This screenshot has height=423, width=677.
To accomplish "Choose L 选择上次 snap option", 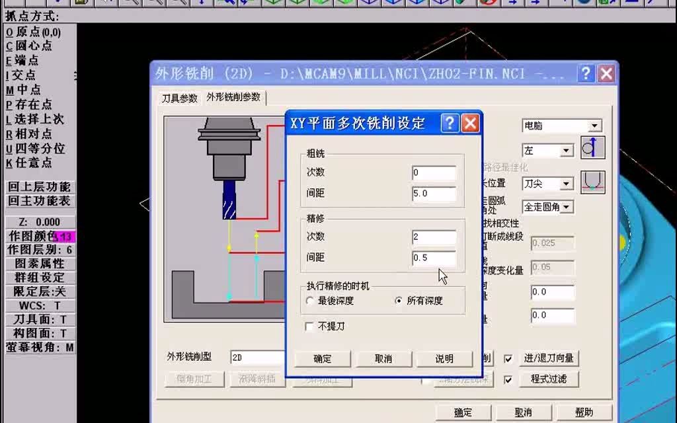I will coord(34,119).
